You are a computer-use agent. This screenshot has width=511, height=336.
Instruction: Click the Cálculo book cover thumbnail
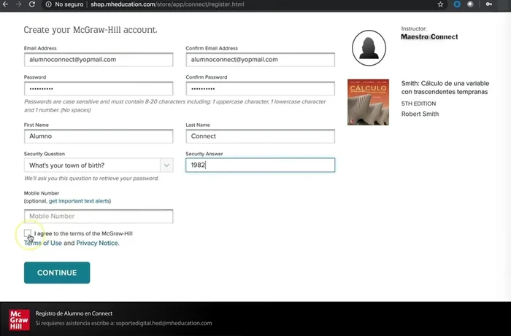point(368,102)
